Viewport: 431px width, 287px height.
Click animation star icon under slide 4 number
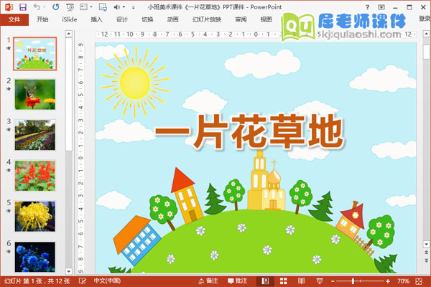click(9, 170)
